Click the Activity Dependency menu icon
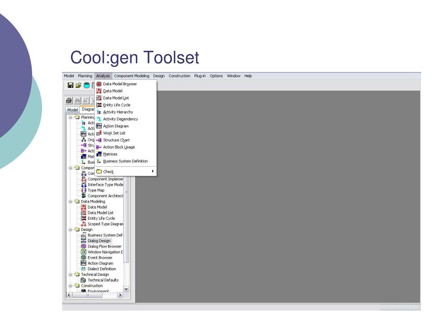Screen dimensions: 439x329 [x=99, y=119]
